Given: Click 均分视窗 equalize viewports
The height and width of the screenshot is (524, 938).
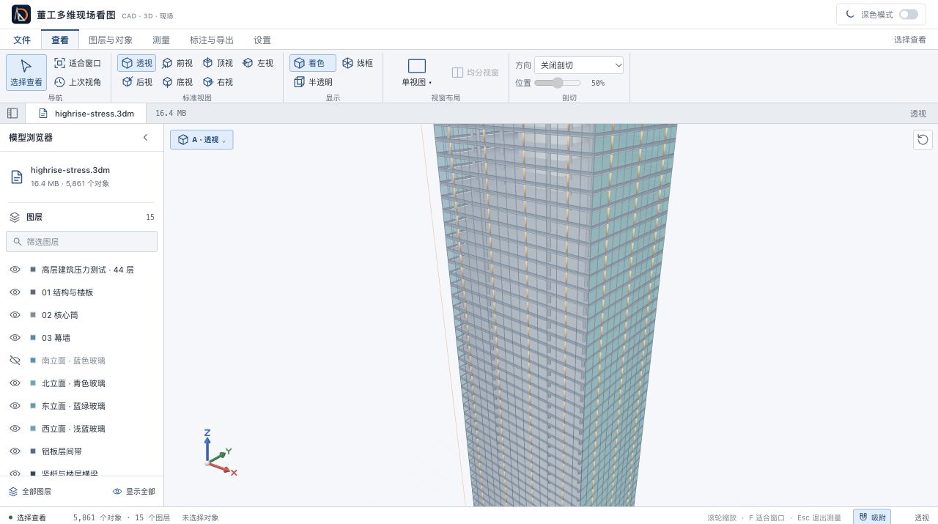Looking at the screenshot, I should tap(476, 73).
